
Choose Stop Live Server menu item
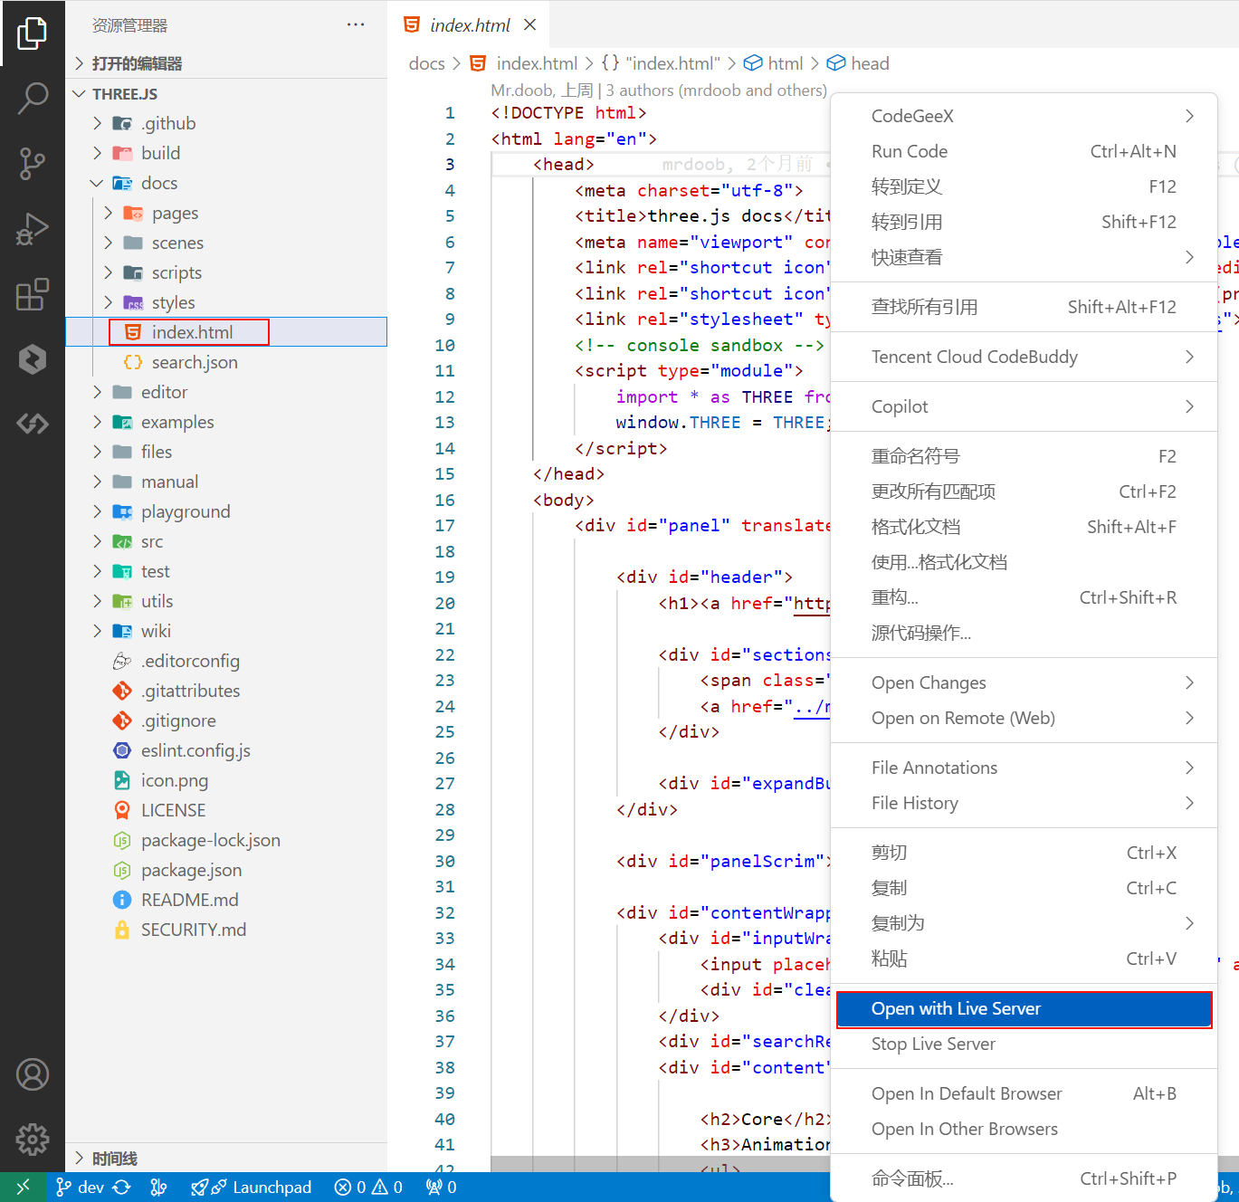pyautogui.click(x=1024, y=1044)
